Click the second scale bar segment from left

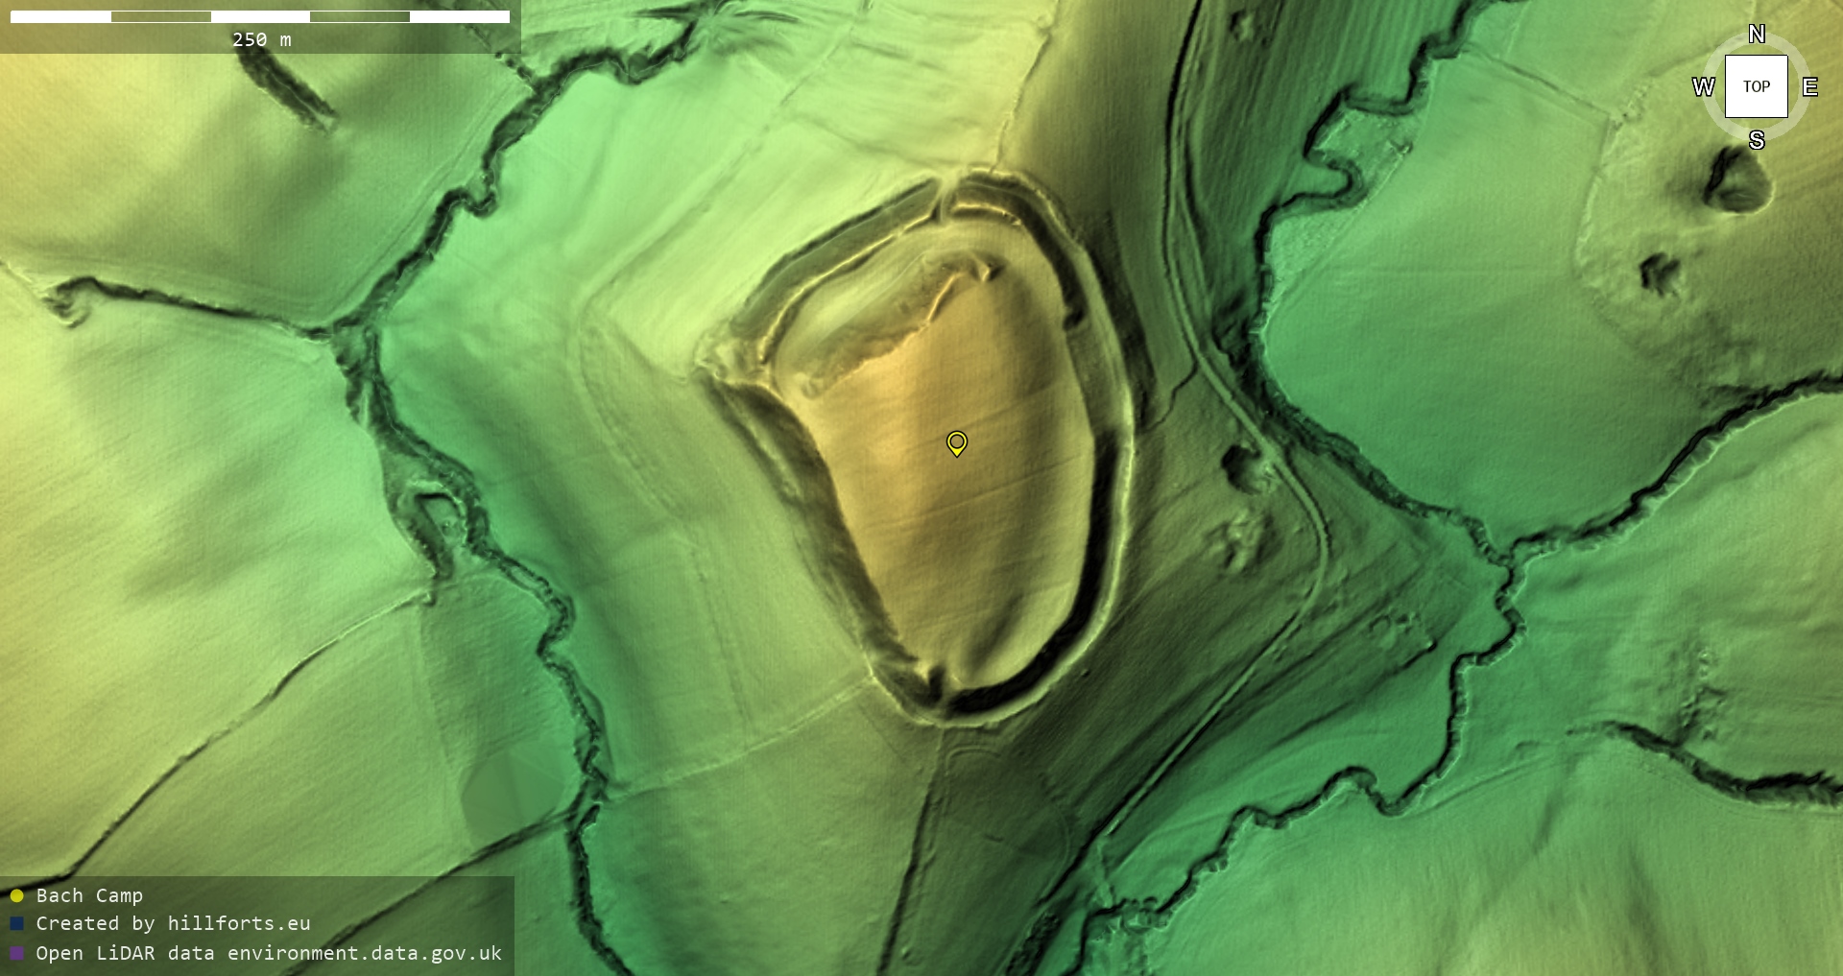[x=160, y=17]
